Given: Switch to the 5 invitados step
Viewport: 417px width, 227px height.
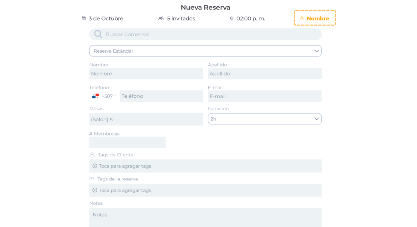Looking at the screenshot, I should pos(181,19).
